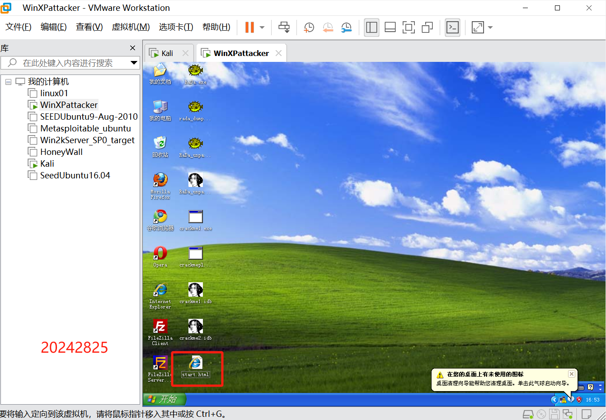Screen dimensions: 606x420
Task: Open the VMware message log icon
Action: tap(587, 414)
